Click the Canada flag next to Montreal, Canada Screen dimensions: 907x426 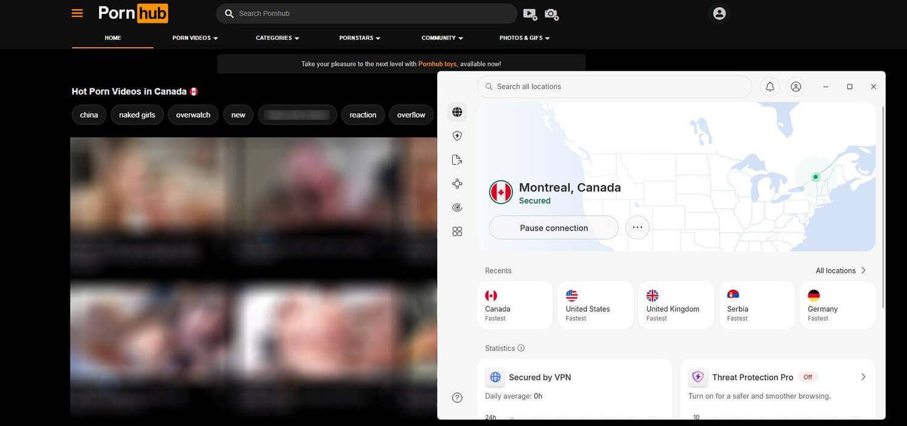(501, 193)
